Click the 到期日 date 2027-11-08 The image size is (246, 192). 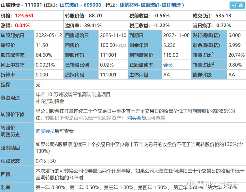[176, 35]
